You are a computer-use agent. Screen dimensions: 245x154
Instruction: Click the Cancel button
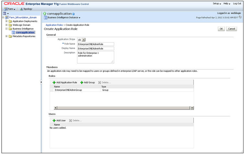(231, 29)
